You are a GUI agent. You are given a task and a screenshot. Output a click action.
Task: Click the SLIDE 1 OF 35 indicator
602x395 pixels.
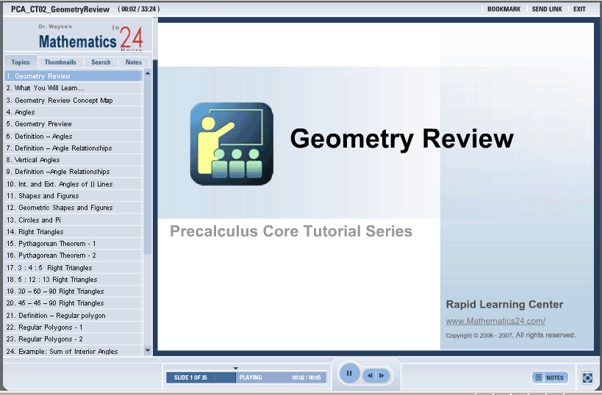[190, 377]
